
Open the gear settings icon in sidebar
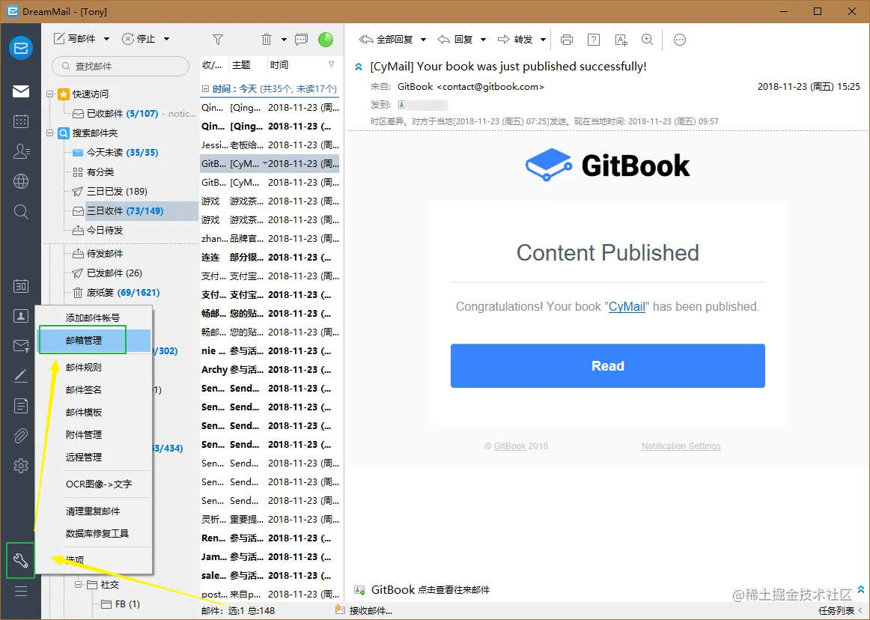coord(21,466)
